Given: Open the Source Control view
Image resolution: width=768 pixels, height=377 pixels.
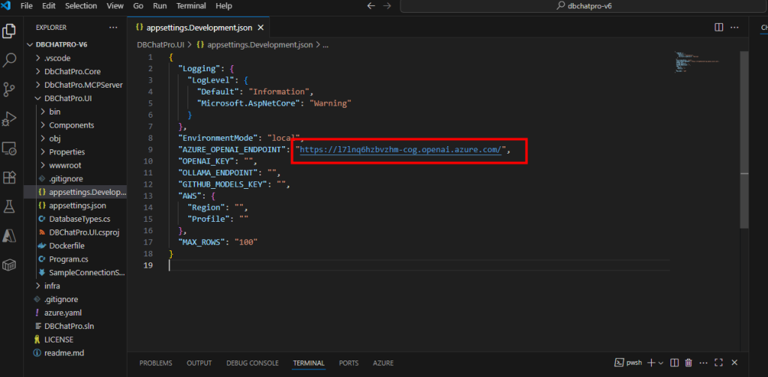Looking at the screenshot, I should pyautogui.click(x=9, y=90).
